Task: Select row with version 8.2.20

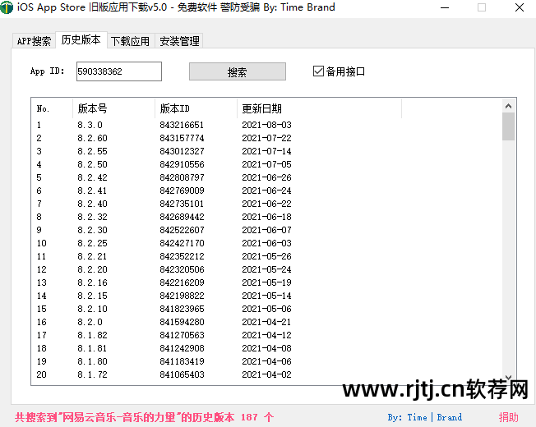Action: pyautogui.click(x=266, y=269)
